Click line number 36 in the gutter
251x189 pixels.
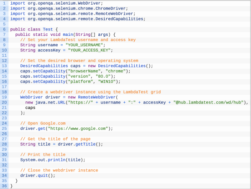tap(4, 186)
